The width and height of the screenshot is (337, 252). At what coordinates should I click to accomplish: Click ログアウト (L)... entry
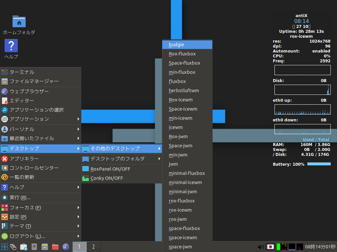[37, 236]
